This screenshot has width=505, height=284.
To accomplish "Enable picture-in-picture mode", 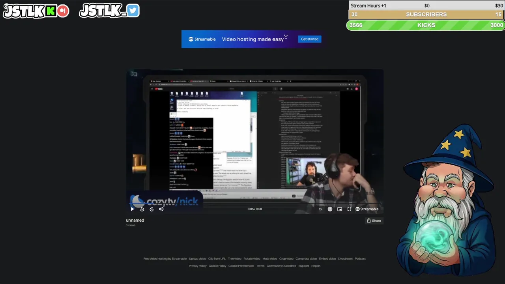I will click(340, 209).
